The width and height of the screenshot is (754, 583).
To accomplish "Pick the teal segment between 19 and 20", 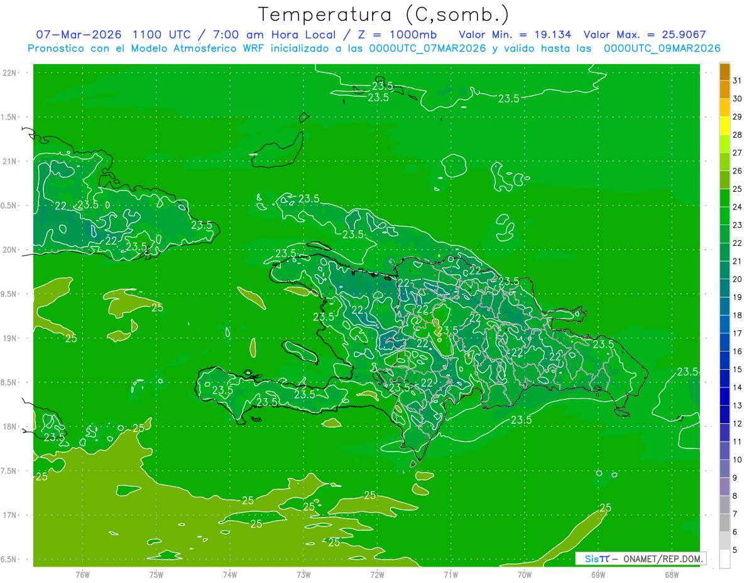I will coord(724,288).
